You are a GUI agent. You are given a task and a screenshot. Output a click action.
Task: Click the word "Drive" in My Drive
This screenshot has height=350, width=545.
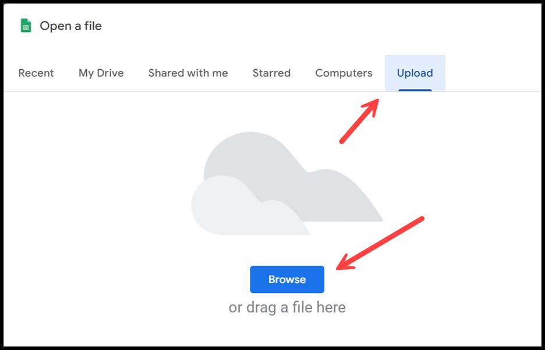coord(111,73)
